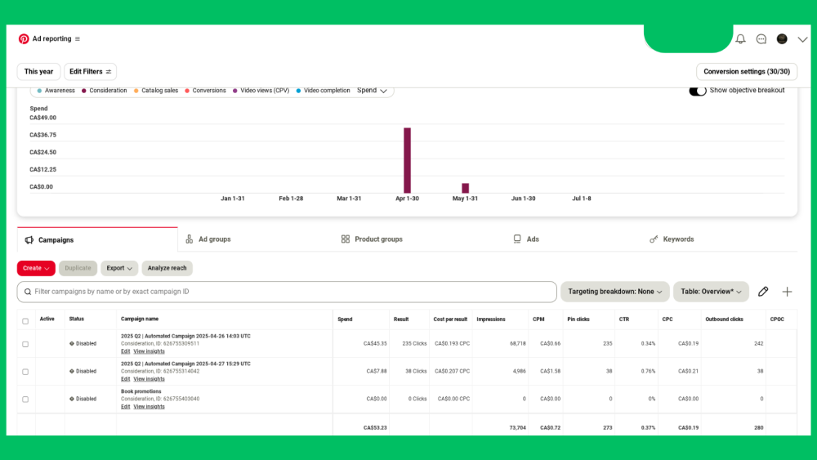Viewport: 817px width, 460px height.
Task: Click the Analyze reach button
Action: [167, 268]
